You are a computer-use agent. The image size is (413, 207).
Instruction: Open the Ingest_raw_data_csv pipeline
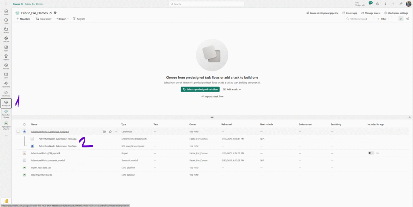click(x=41, y=167)
